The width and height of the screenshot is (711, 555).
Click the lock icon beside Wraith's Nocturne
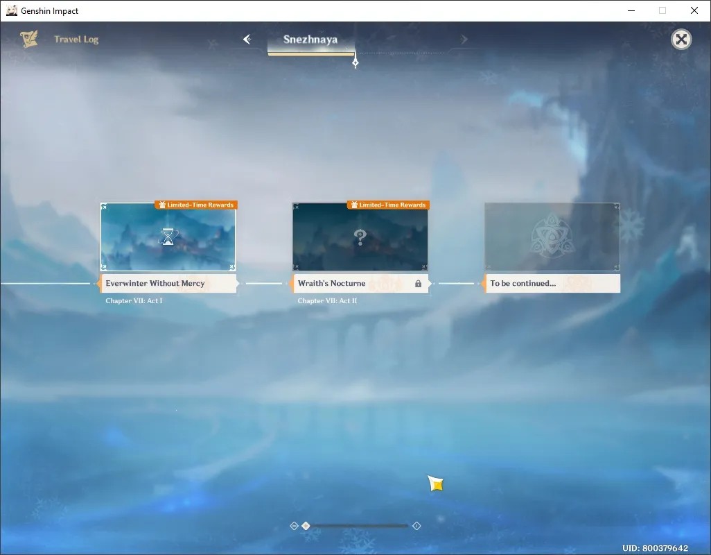point(418,284)
